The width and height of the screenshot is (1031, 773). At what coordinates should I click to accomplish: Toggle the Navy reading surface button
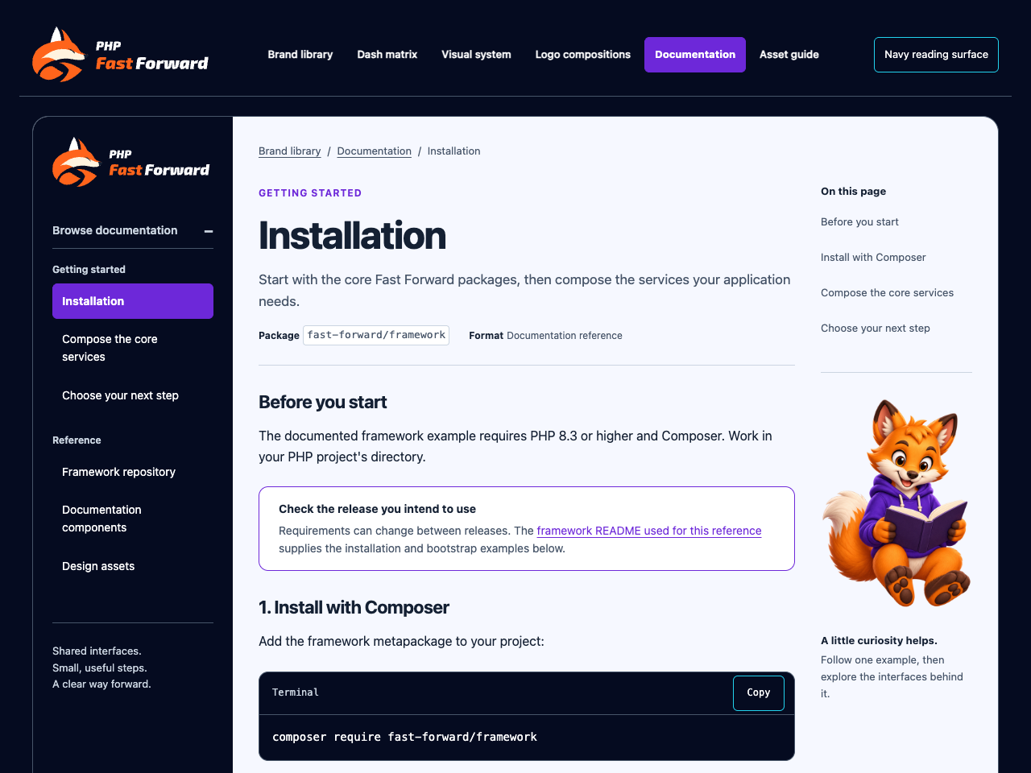(x=936, y=55)
